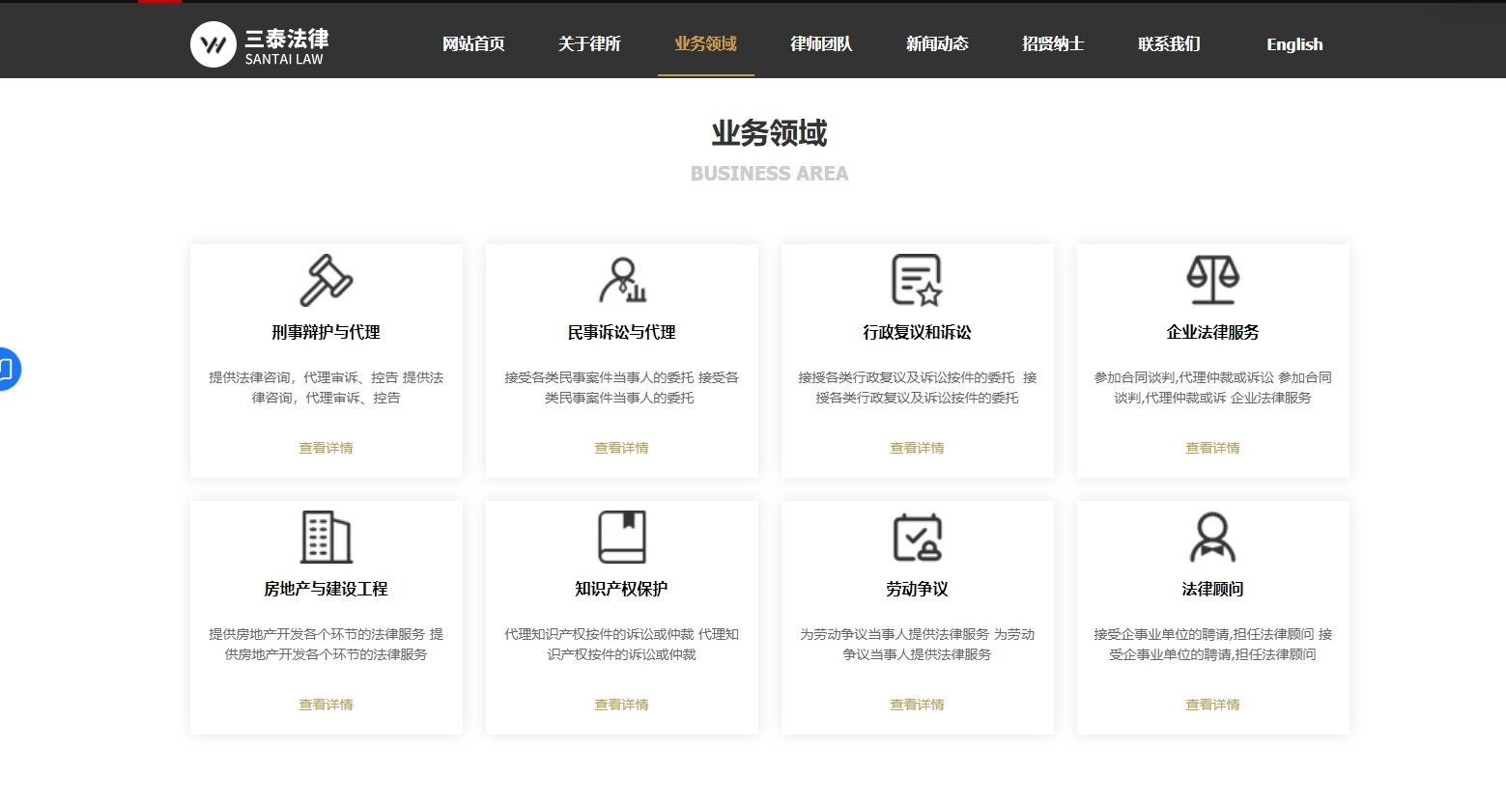This screenshot has width=1506, height=802.
Task: Click 查看详情 under 企业法律服务
Action: 1212,448
